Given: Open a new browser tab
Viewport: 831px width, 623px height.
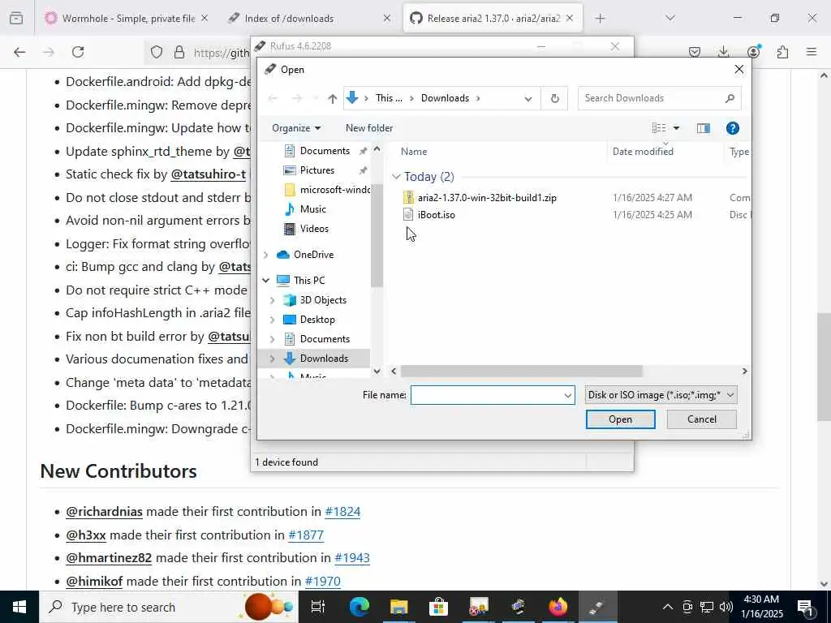Looking at the screenshot, I should 600,19.
